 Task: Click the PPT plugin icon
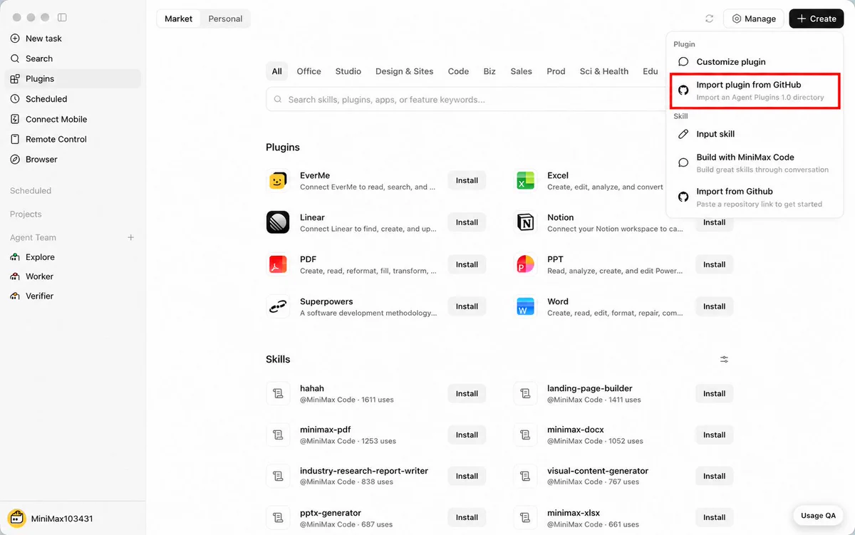pos(525,264)
